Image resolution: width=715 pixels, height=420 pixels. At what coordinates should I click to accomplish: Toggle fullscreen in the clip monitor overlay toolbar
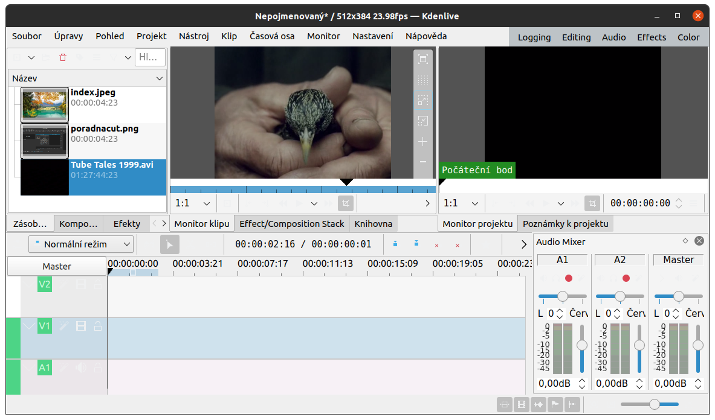pyautogui.click(x=422, y=59)
